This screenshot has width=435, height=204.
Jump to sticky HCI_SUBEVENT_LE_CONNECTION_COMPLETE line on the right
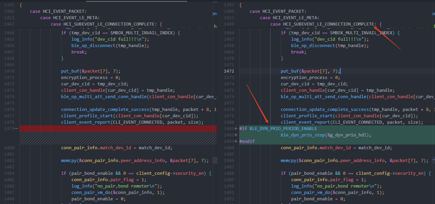click(x=329, y=24)
